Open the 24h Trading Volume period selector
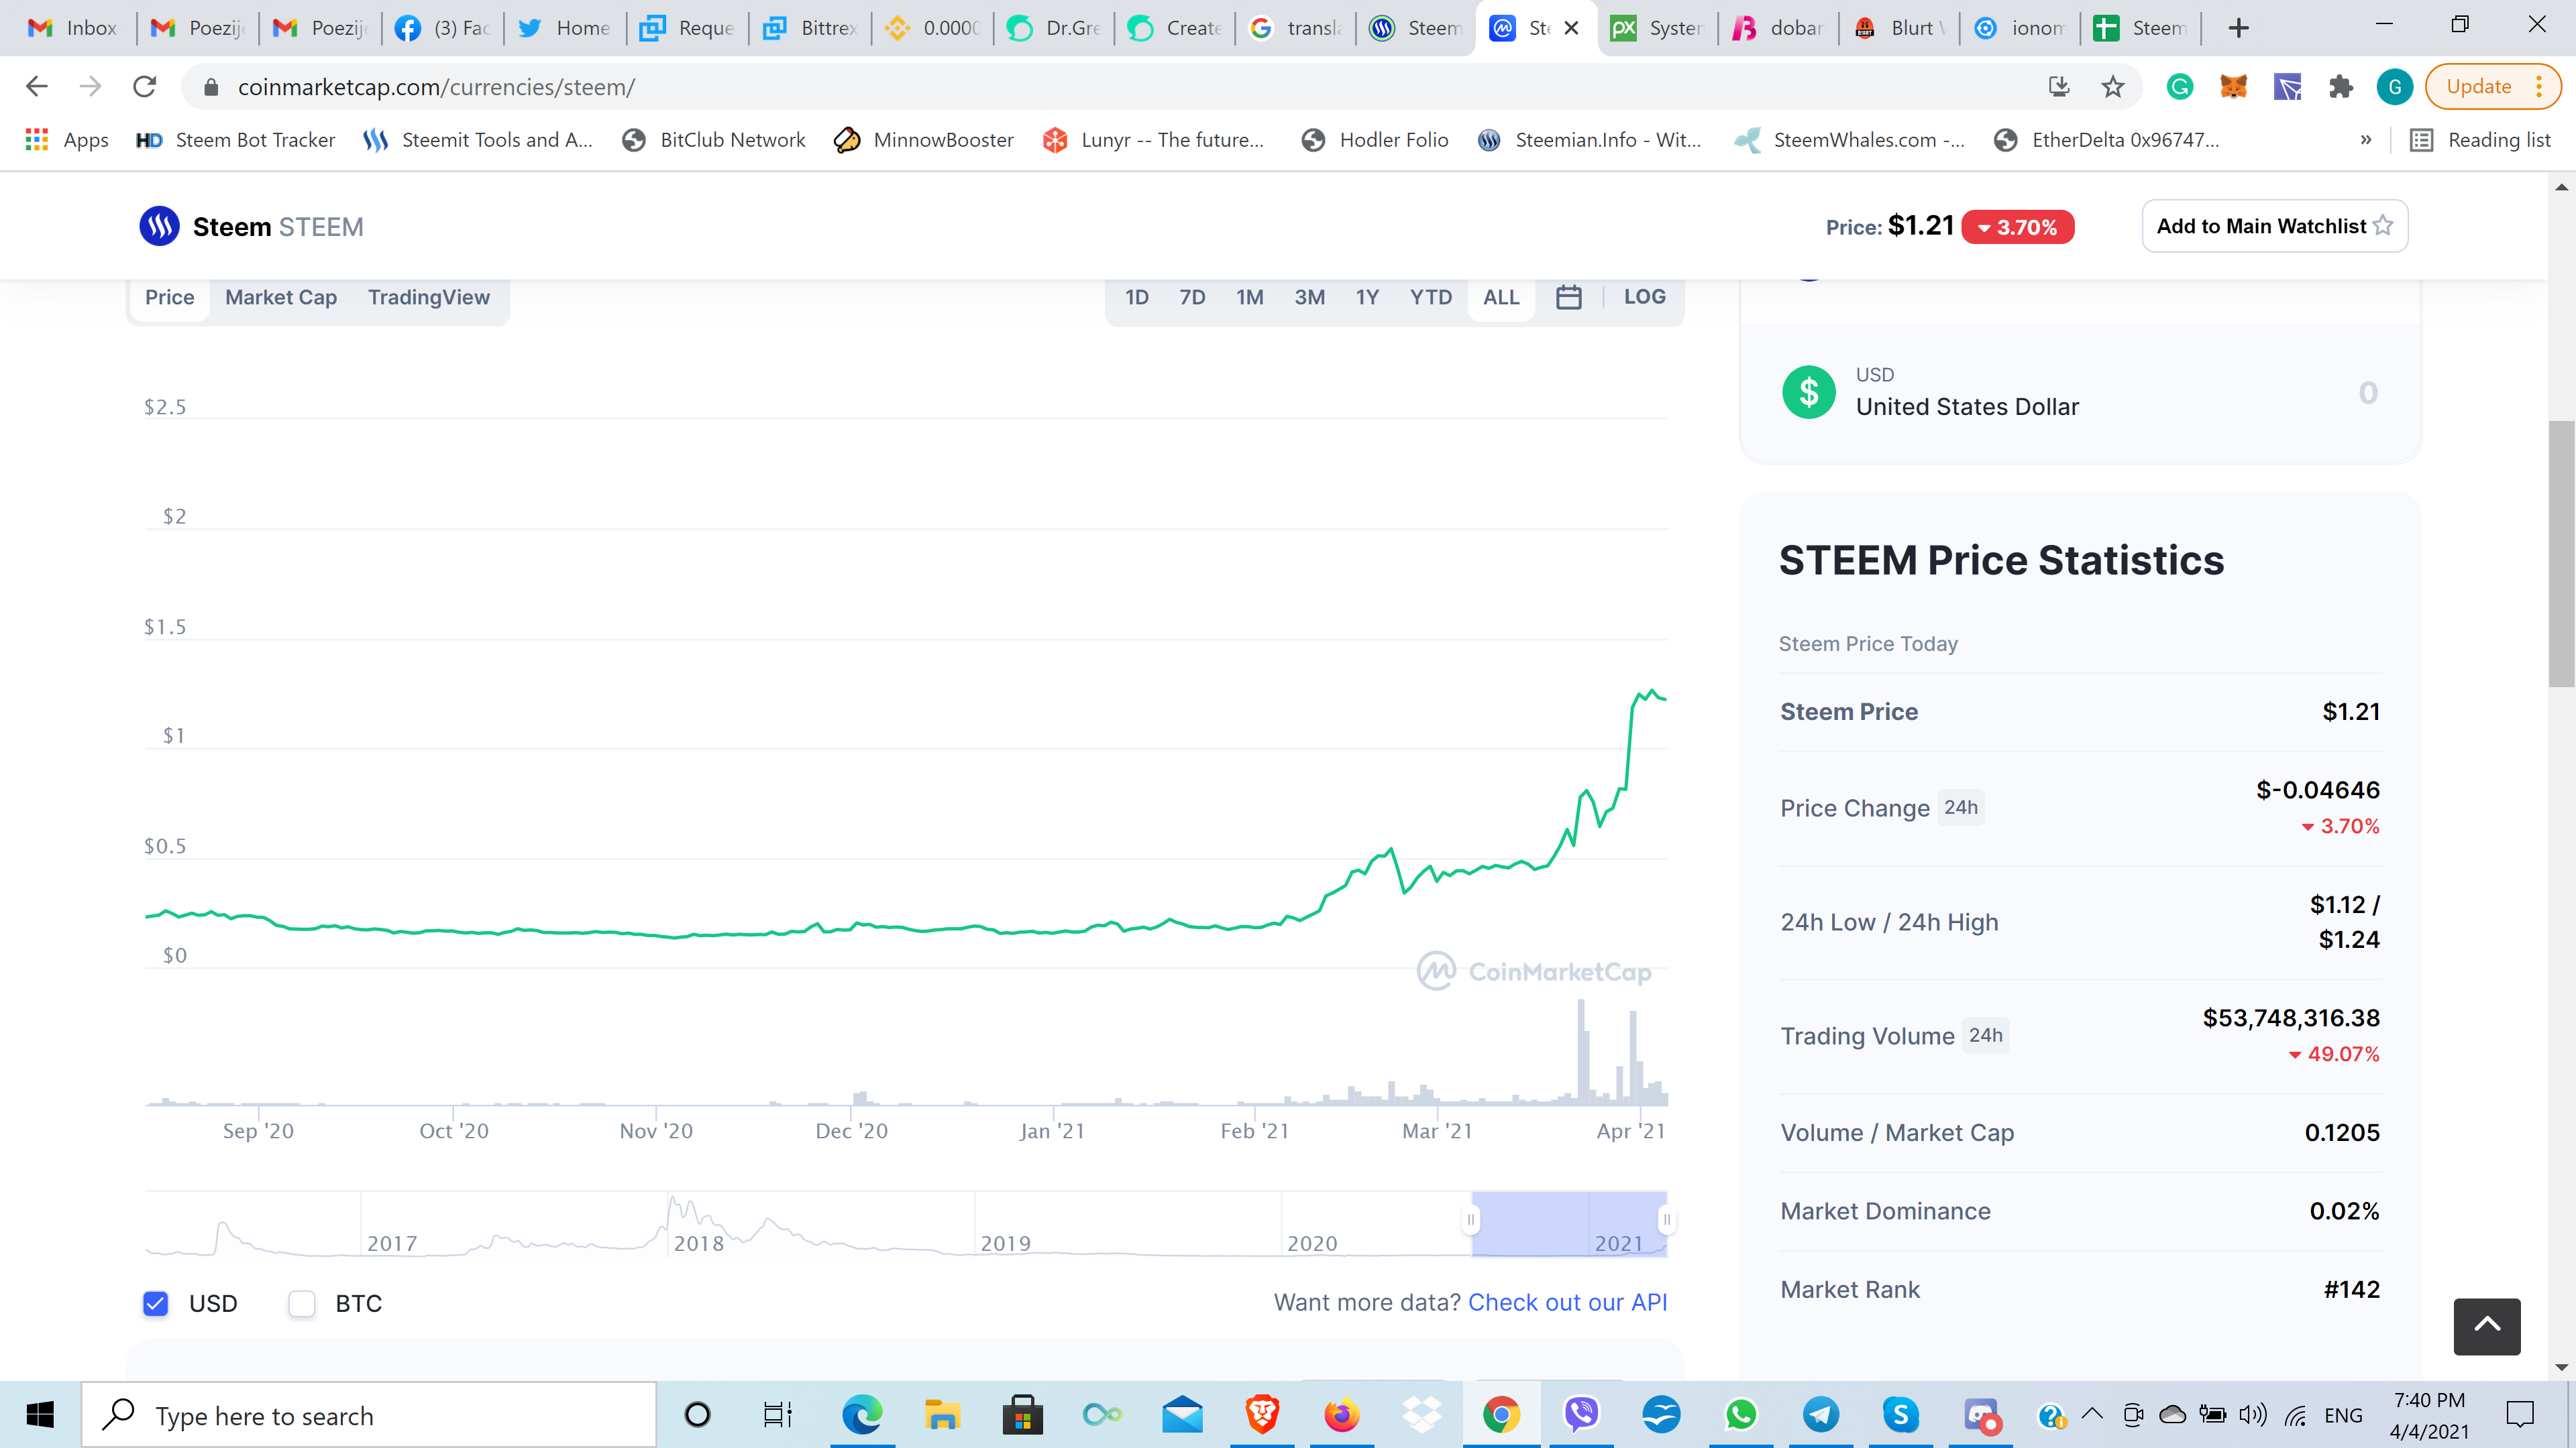Screen dimensions: 2576x1448 (1985, 1035)
